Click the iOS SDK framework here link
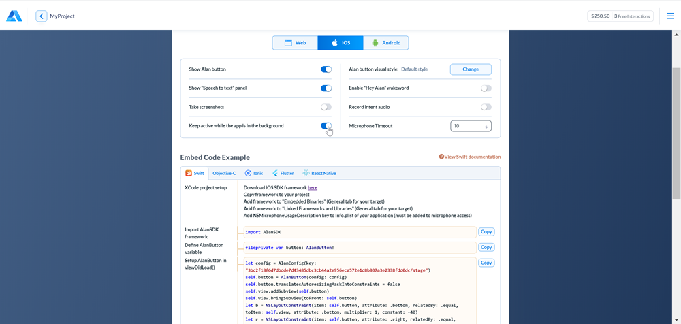 [312, 187]
